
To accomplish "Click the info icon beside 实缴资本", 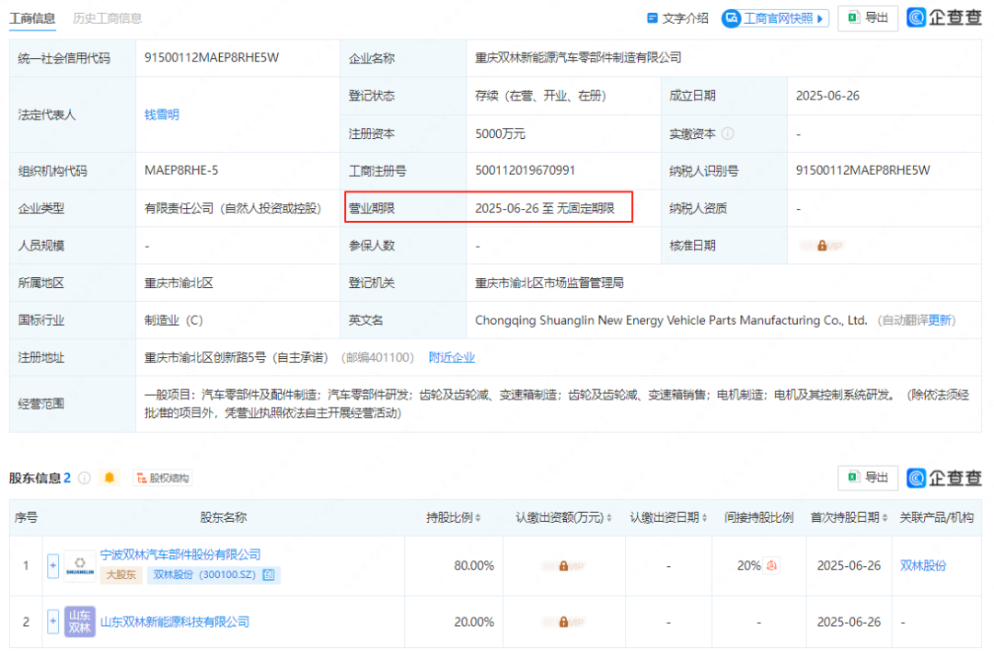I will [728, 133].
